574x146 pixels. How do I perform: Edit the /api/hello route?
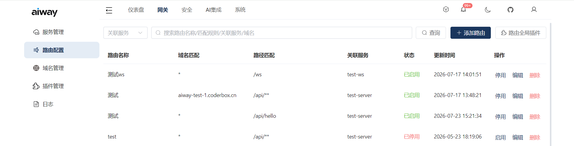[x=518, y=117]
